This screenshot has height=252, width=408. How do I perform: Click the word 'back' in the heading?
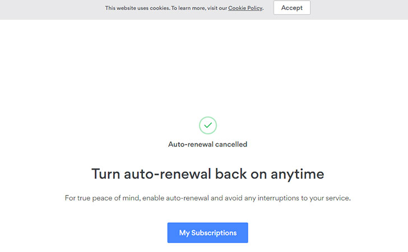pos(231,174)
